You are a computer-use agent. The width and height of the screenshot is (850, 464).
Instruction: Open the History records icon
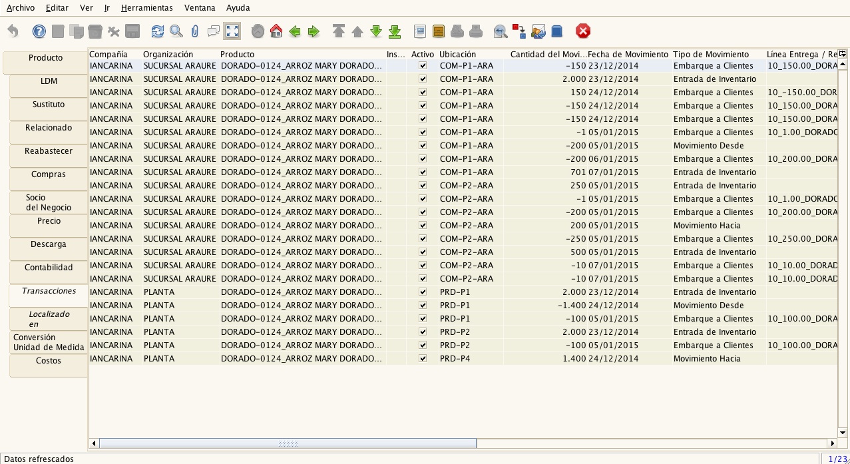[258, 31]
